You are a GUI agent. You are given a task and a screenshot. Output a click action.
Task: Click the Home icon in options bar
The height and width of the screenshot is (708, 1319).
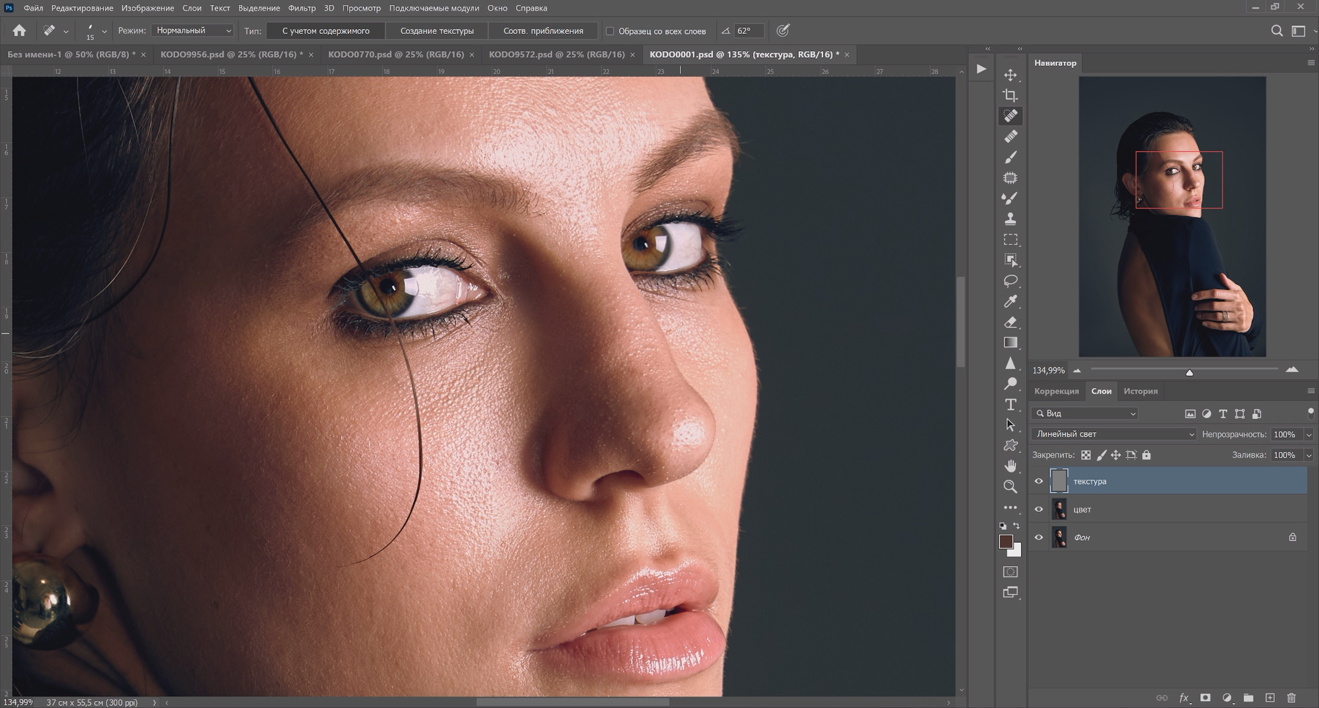tap(19, 31)
